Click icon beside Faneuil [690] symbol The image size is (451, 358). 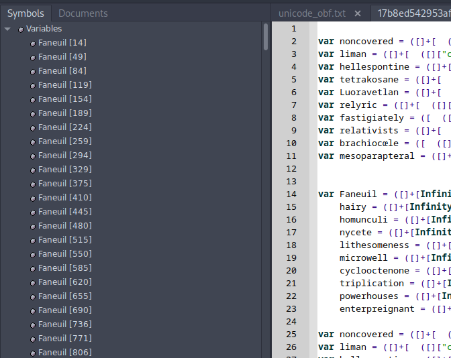33,310
